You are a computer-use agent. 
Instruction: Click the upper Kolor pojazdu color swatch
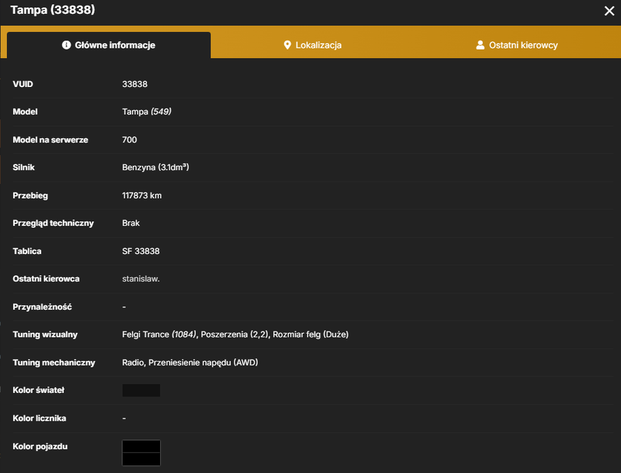(141, 447)
